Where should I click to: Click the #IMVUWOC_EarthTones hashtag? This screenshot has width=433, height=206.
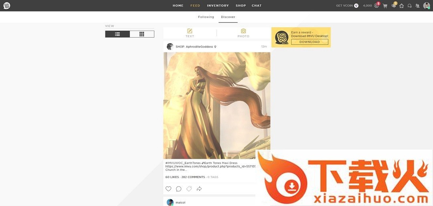click(x=182, y=163)
